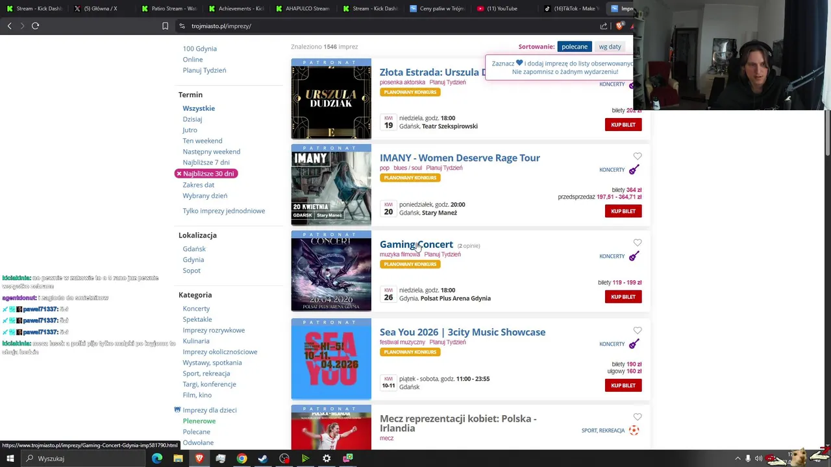Bookmark this page using the bookmark icon
Screen dimensions: 831x467
165,26
